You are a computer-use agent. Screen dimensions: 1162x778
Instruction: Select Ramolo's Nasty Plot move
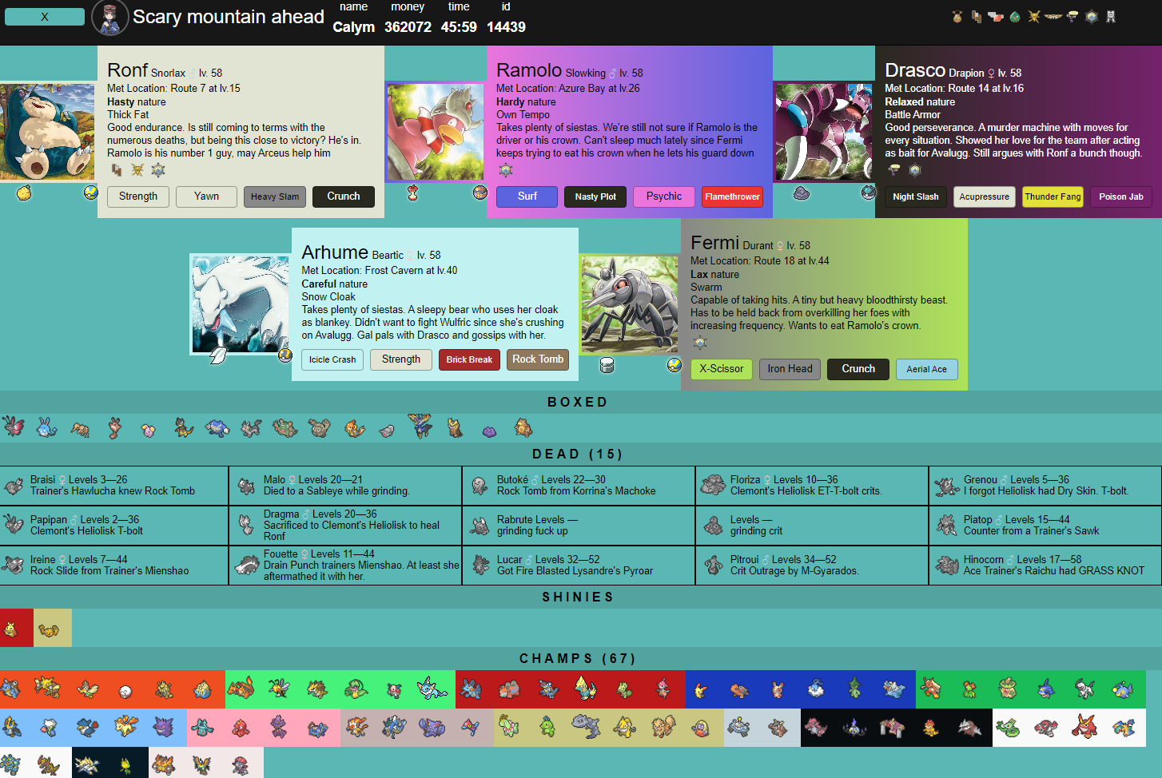pos(595,196)
